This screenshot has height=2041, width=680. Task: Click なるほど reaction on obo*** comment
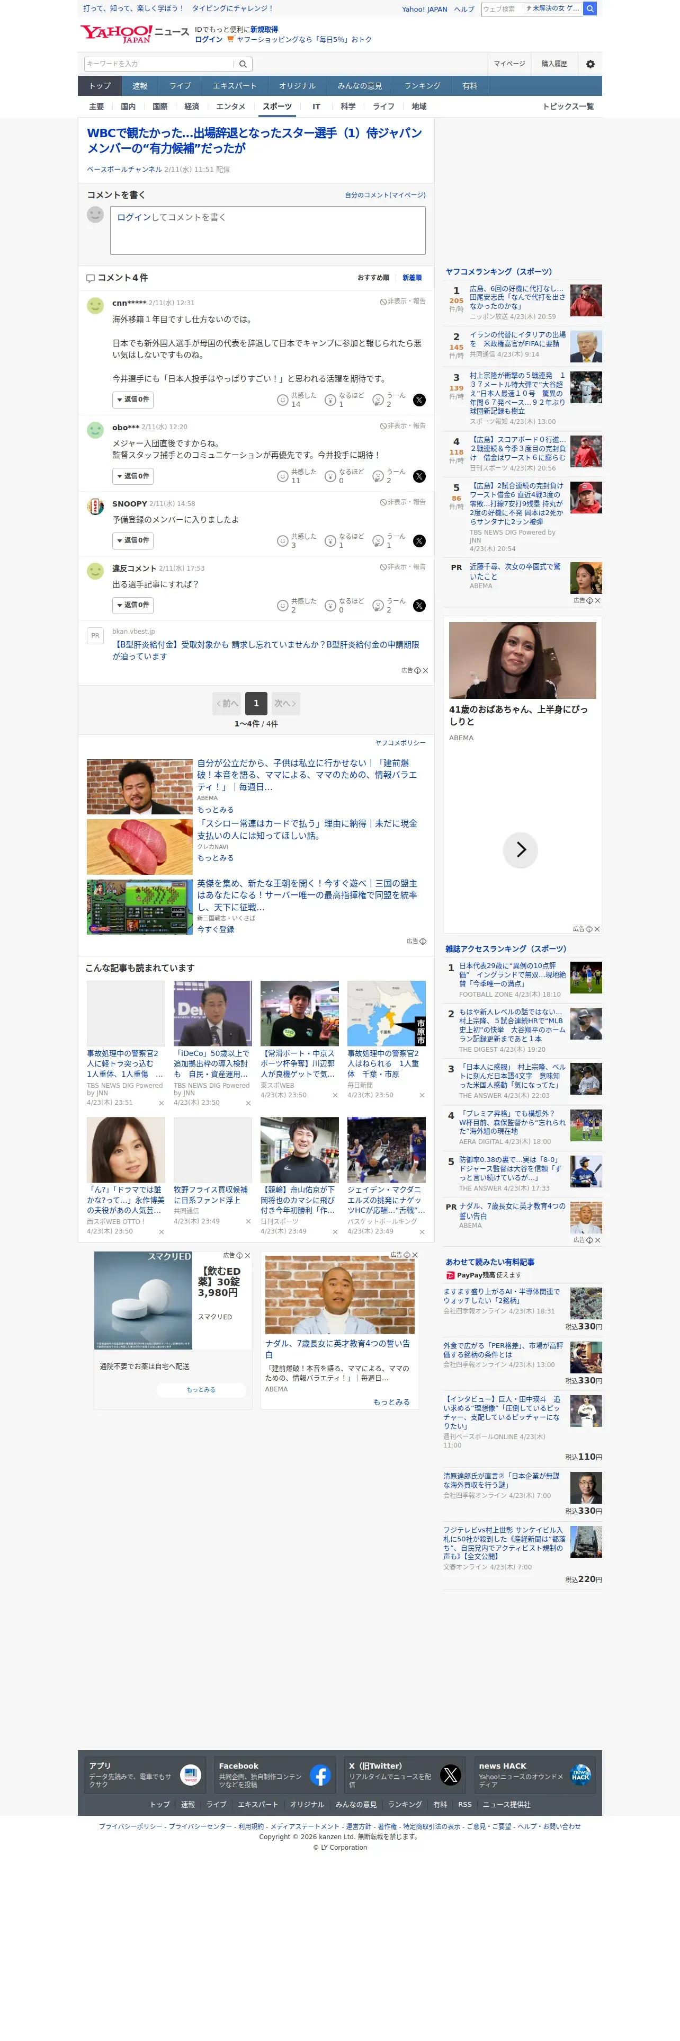click(x=344, y=476)
